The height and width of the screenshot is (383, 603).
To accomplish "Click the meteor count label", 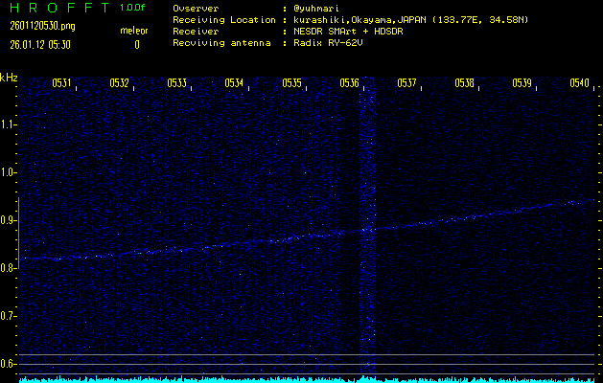I will (x=133, y=31).
